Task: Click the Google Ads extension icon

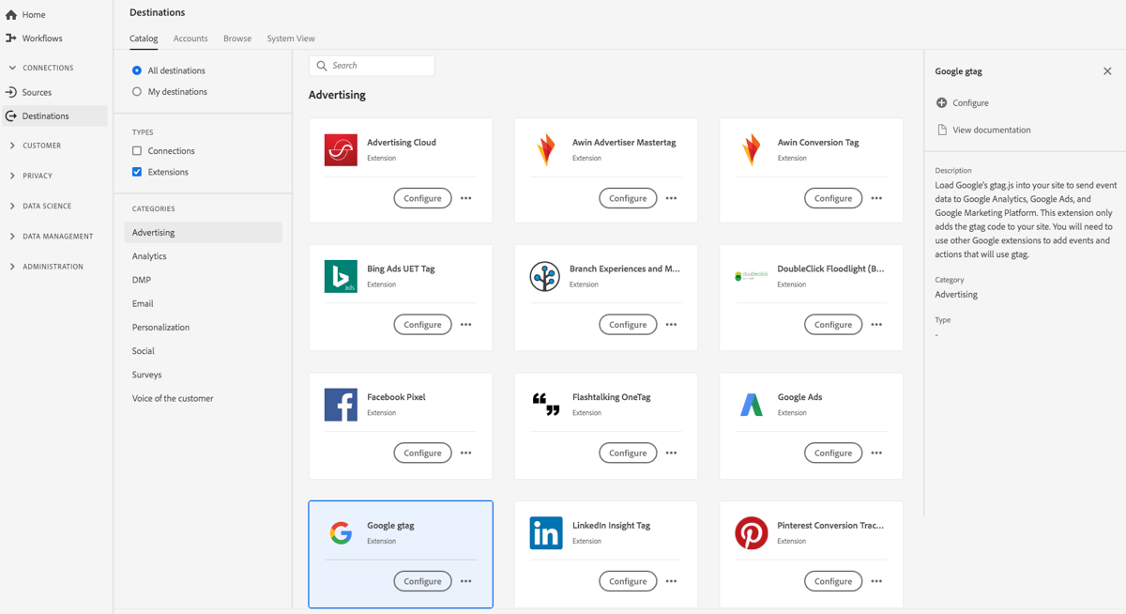Action: coord(751,405)
